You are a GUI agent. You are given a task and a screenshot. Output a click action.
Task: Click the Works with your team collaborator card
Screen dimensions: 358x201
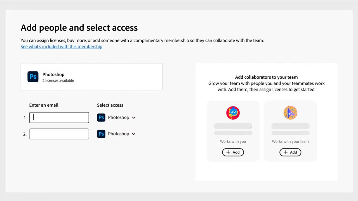(290, 131)
